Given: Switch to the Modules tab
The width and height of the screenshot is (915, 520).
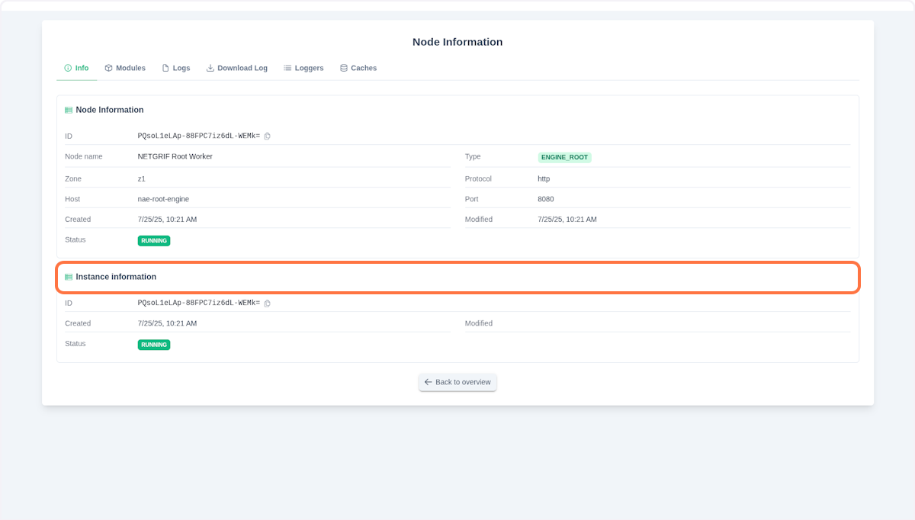Looking at the screenshot, I should point(124,68).
